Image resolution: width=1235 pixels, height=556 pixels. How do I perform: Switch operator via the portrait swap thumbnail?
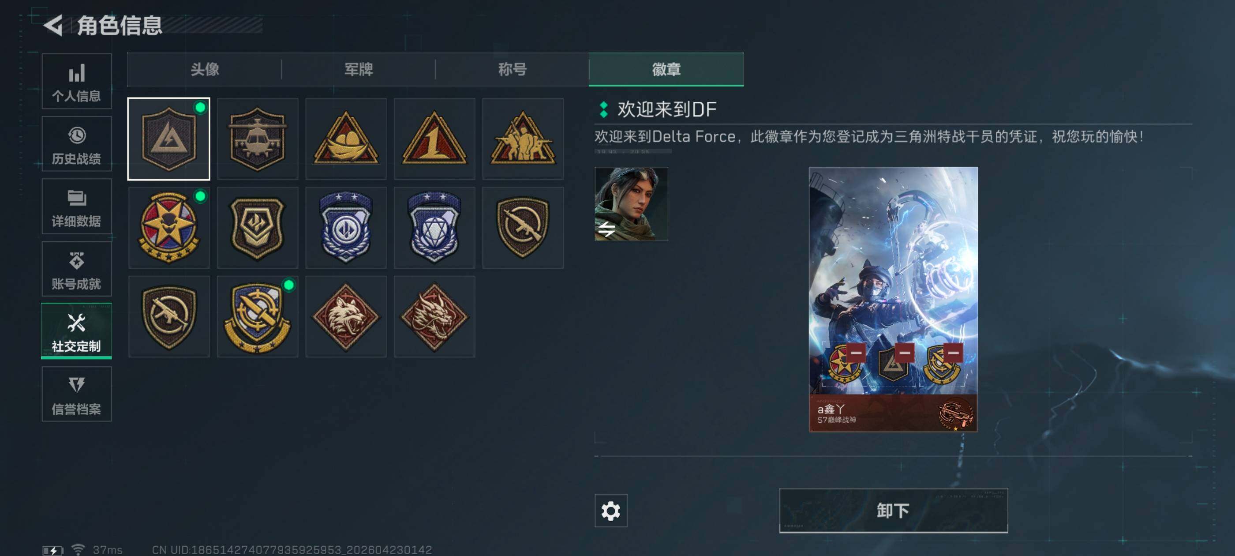[x=631, y=204]
